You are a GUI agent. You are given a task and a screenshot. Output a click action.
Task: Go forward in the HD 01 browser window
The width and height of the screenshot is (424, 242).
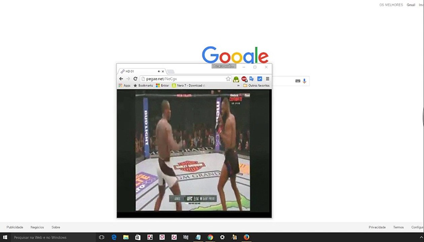128,79
